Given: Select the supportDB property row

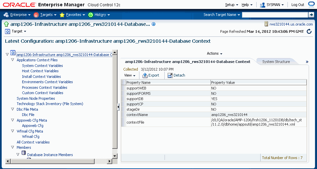Looking at the screenshot, I should [214, 99].
